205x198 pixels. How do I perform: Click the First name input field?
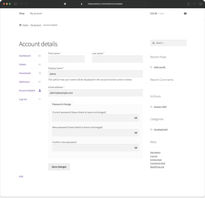click(66, 59)
